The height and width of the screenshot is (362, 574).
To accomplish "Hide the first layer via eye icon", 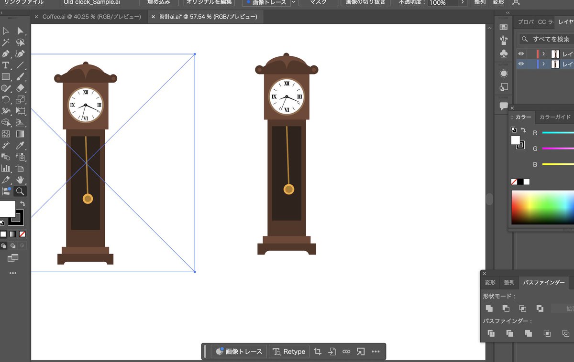I will [x=521, y=54].
